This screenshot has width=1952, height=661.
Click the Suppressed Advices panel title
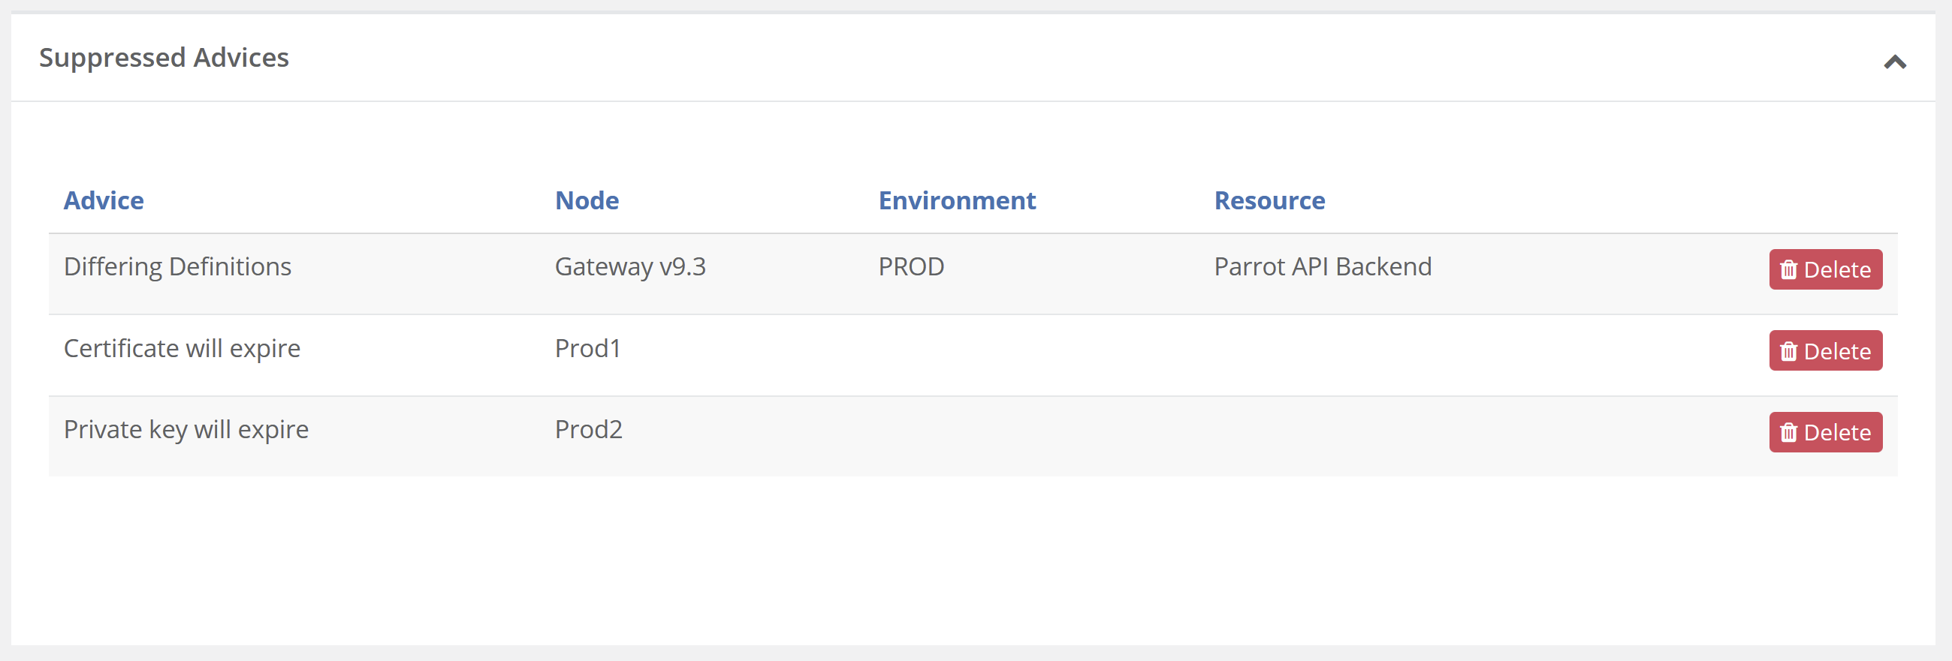coord(164,58)
